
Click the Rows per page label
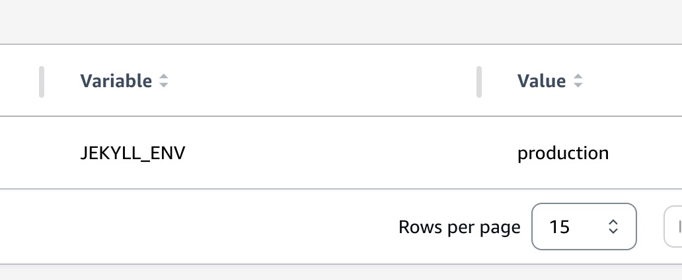[x=459, y=227]
